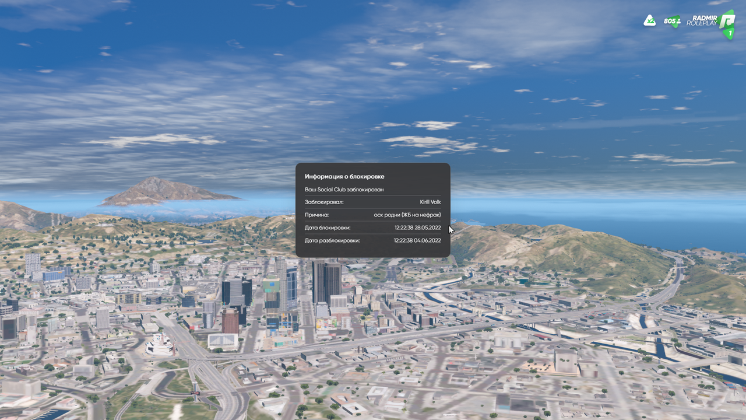The width and height of the screenshot is (746, 420).
Task: Click the reason 'оск родни (ЖБ на нефрак)'
Action: click(x=407, y=215)
